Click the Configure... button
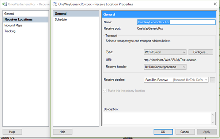The height and width of the screenshot is (139, 220). (x=201, y=52)
